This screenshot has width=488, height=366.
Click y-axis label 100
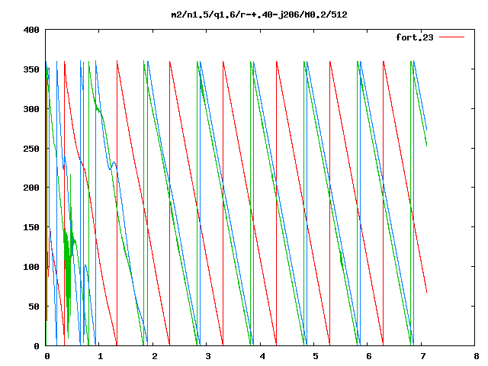(x=31, y=267)
